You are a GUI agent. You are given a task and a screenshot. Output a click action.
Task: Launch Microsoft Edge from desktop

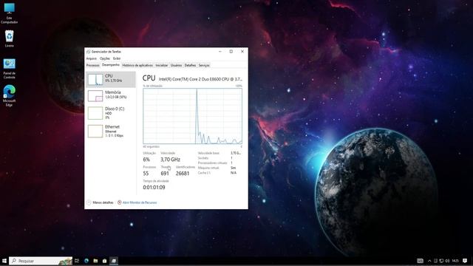(10, 95)
